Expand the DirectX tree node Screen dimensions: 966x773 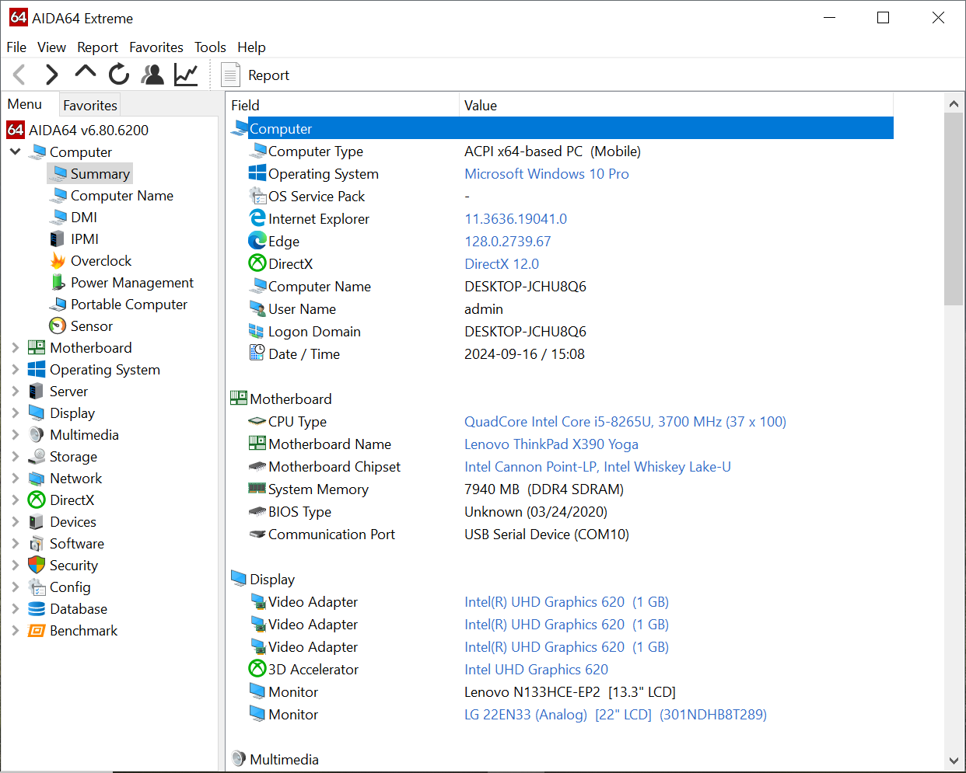click(x=15, y=500)
